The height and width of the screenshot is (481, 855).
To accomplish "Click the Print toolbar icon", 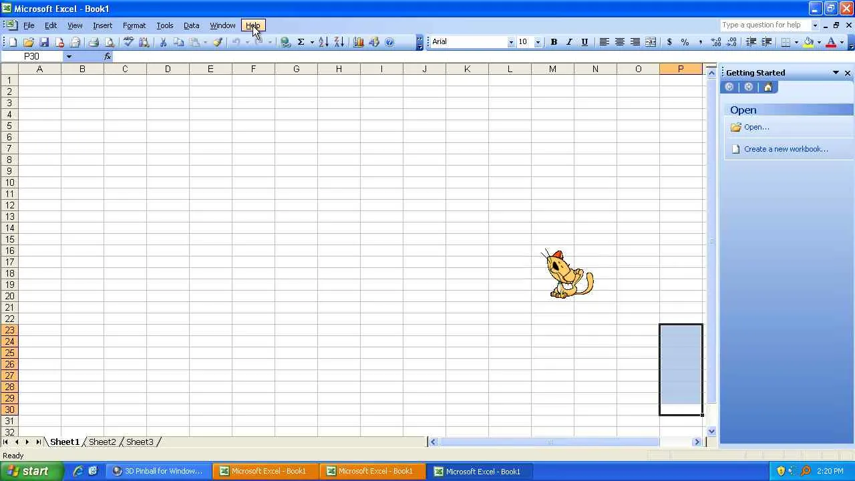I will point(94,42).
